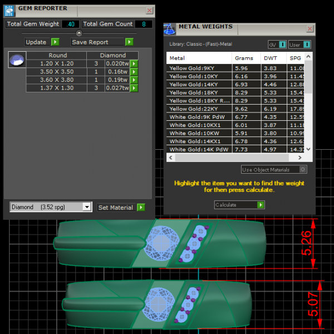This screenshot has width=334, height=334.
Task: Click green arrow beside Save Report
Action: coord(129,42)
